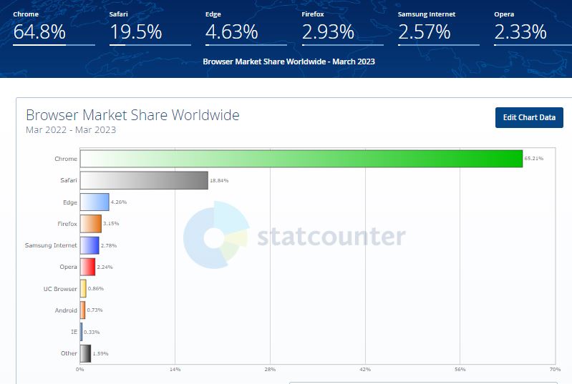Click the Chrome 65.21% value label

click(533, 159)
